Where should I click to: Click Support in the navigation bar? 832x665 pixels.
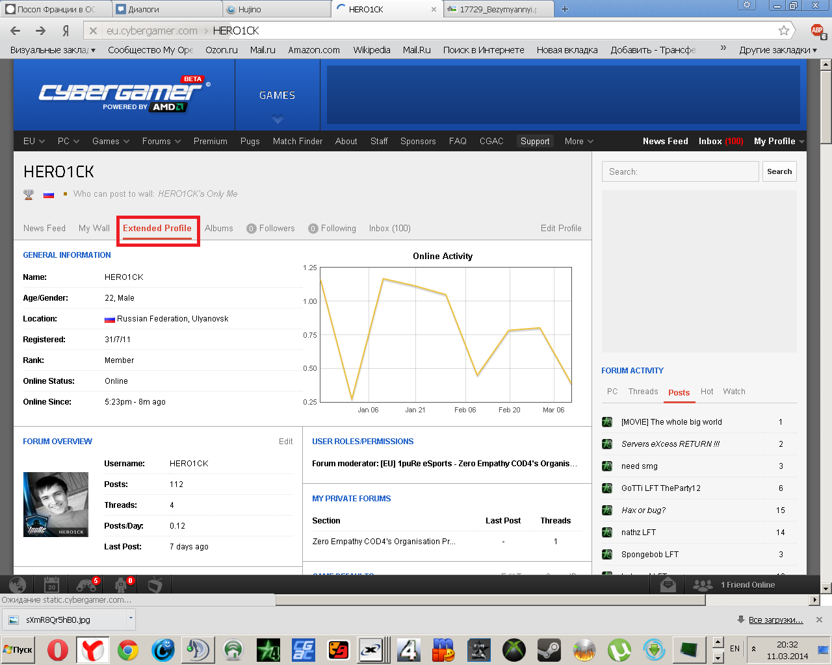(x=535, y=142)
